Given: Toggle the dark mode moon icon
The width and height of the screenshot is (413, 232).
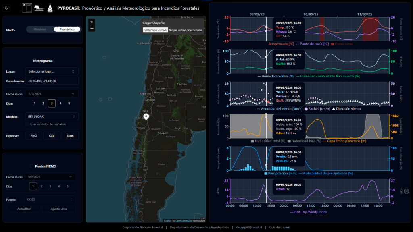Looking at the screenshot, I should tap(6, 8).
